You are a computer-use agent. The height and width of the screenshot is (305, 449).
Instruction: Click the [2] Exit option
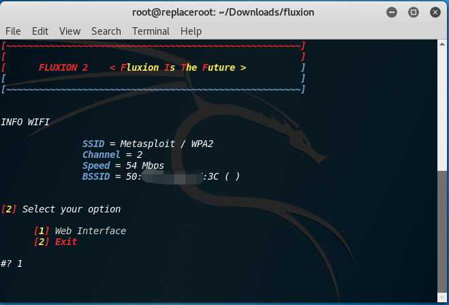tap(55, 242)
